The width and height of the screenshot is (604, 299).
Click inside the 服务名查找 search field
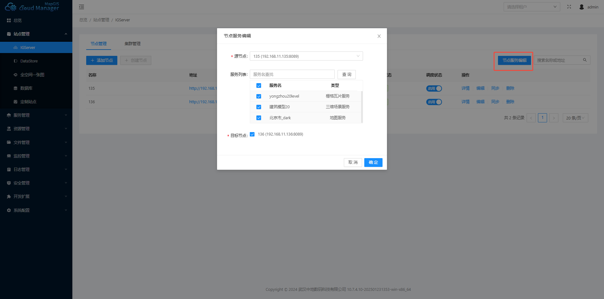292,74
